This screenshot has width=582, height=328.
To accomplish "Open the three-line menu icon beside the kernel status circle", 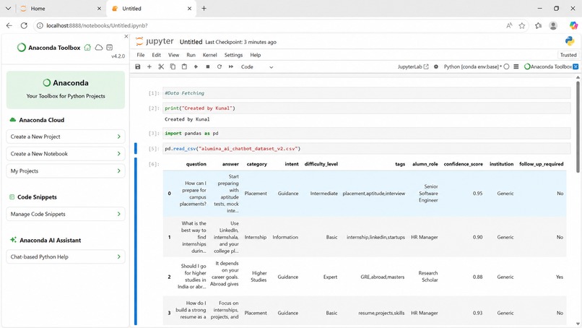I will point(516,67).
